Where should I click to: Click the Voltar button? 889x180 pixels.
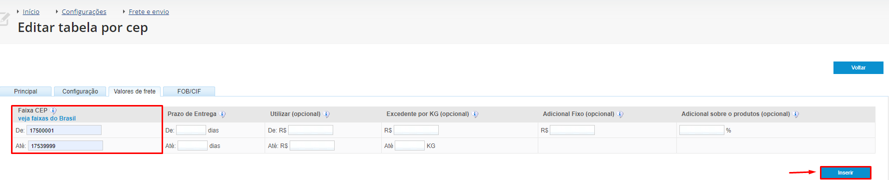coord(858,67)
